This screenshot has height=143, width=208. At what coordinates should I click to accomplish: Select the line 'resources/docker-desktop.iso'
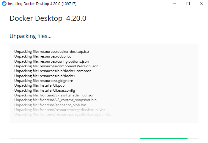(51, 52)
